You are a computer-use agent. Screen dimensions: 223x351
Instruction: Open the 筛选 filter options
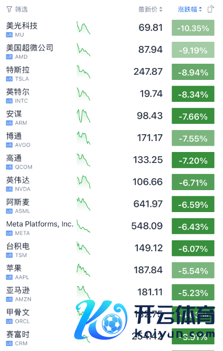pos(17,9)
